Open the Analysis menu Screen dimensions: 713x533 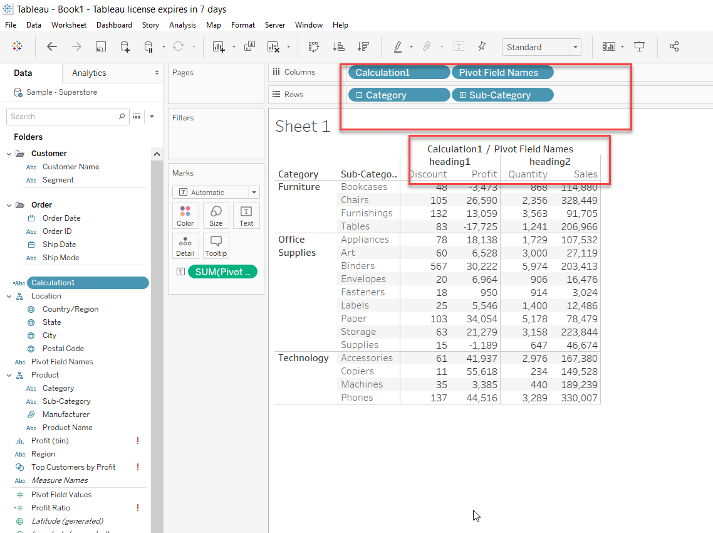tap(182, 25)
